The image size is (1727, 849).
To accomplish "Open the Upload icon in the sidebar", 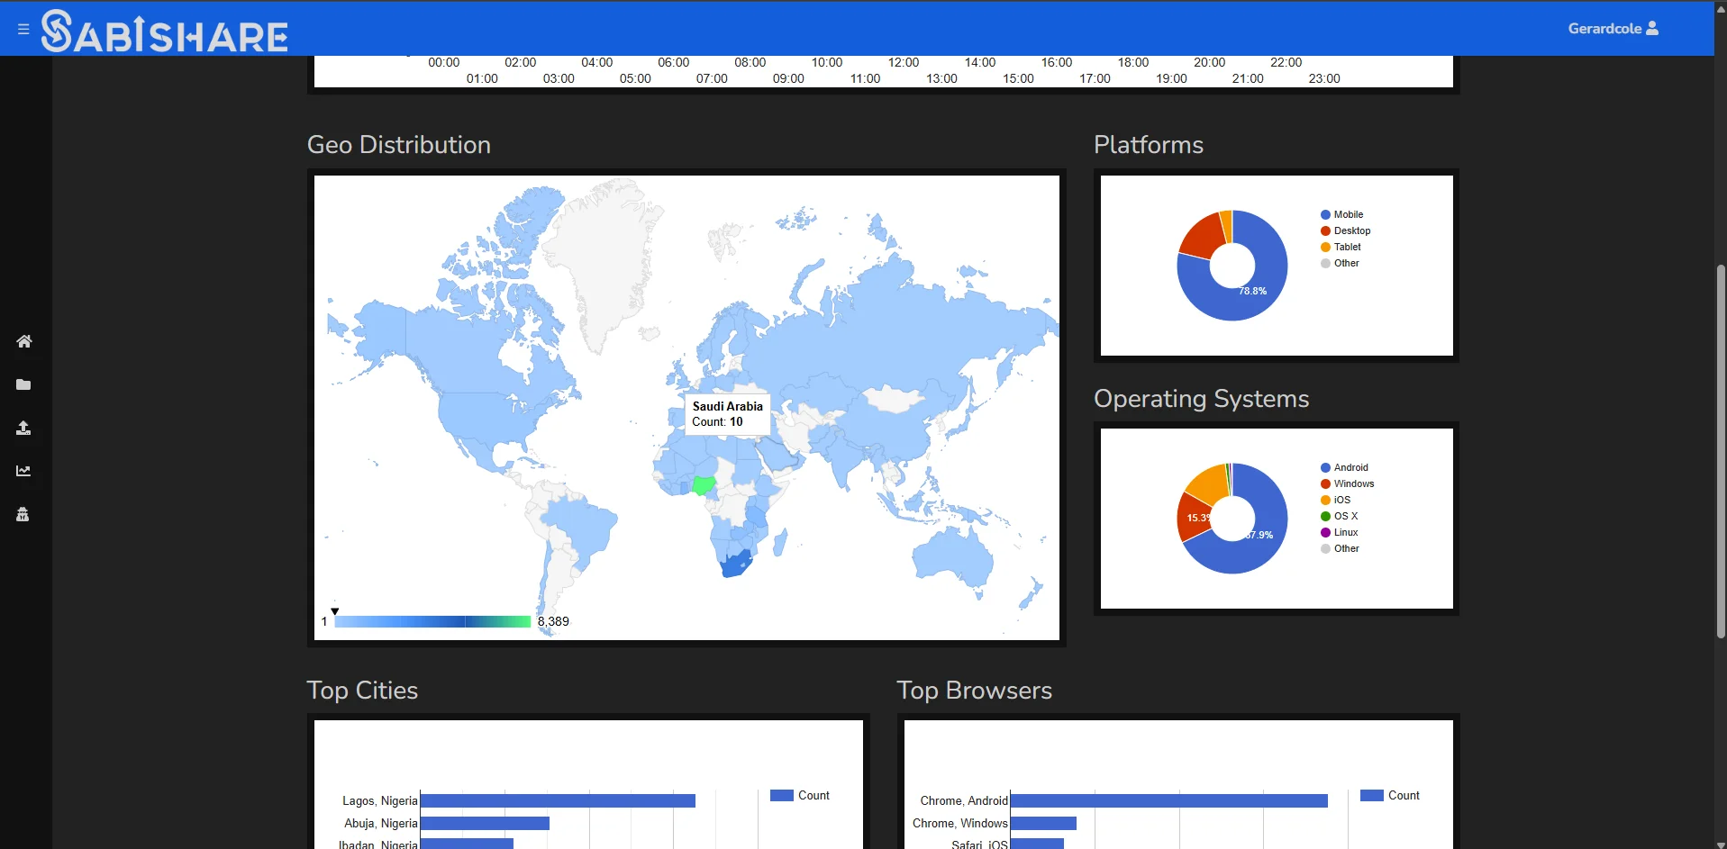I will pos(24,428).
